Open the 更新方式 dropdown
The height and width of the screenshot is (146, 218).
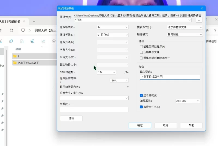pyautogui.click(x=185, y=27)
